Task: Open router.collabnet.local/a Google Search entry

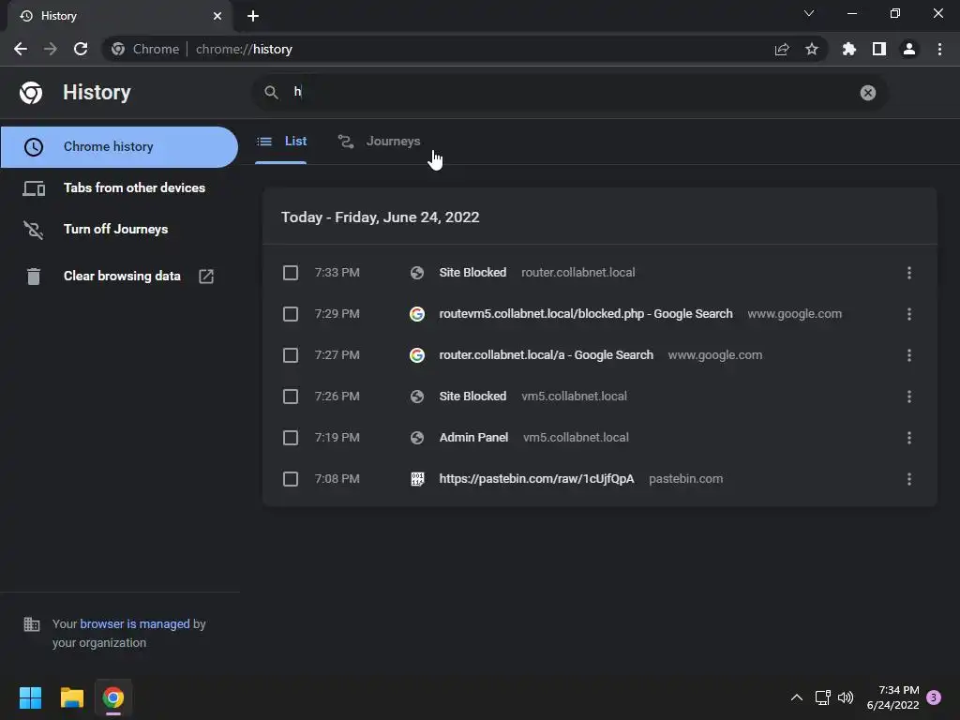Action: tap(547, 355)
